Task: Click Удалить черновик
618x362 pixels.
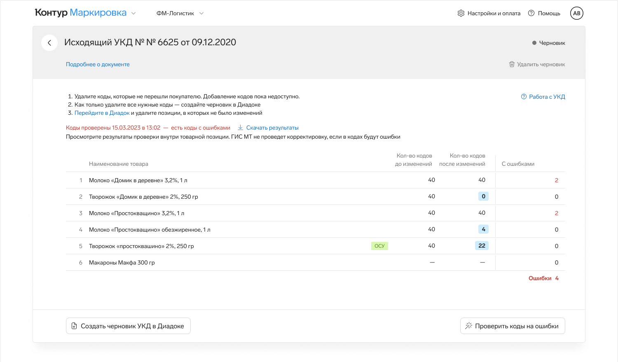Action: pos(537,64)
